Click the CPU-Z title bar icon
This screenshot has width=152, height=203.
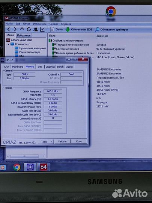[3, 60]
